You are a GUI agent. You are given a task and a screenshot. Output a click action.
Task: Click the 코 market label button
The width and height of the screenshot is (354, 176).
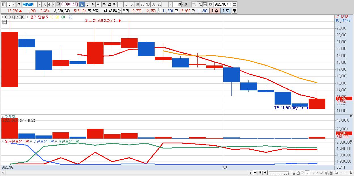[58, 4]
